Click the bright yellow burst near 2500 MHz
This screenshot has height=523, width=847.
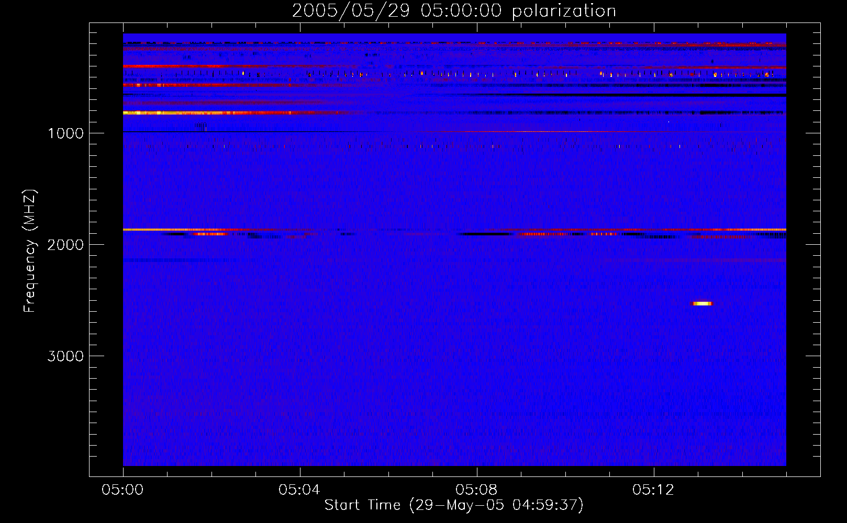(x=702, y=303)
